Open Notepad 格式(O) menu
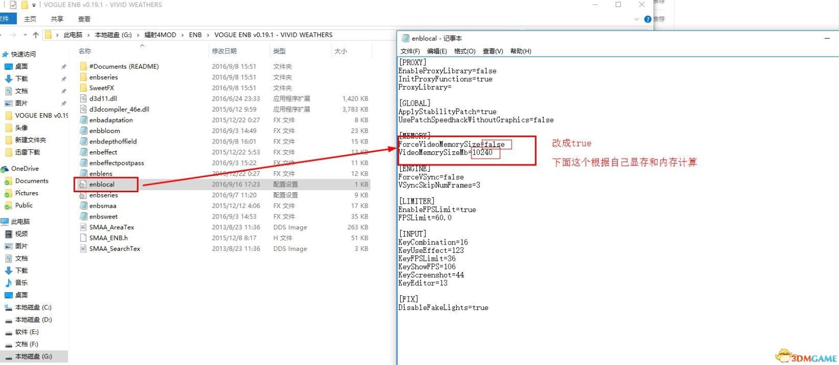The height and width of the screenshot is (365, 839). click(464, 51)
